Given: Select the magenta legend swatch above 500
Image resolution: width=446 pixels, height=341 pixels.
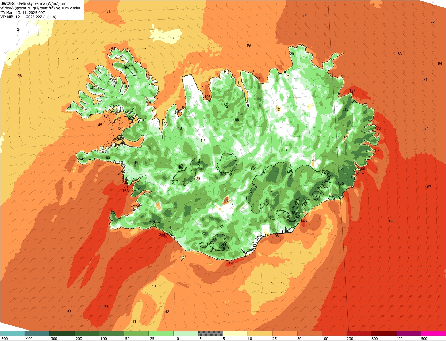Looking at the screenshot, I should pos(433,333).
